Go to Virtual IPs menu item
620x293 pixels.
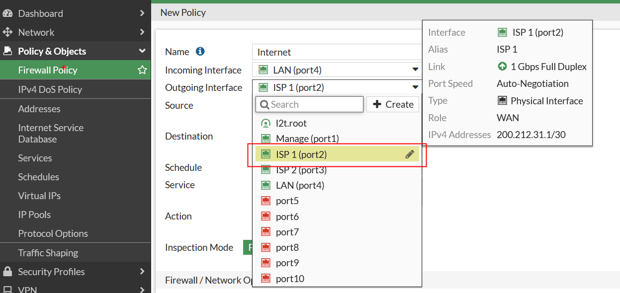39,196
